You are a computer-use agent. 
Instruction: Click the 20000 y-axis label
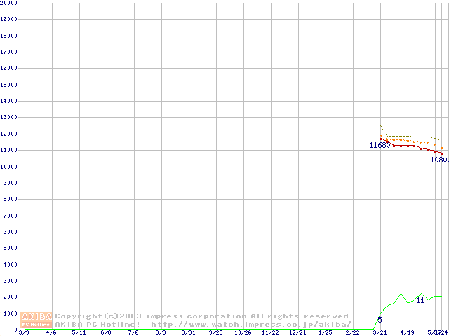pos(9,3)
